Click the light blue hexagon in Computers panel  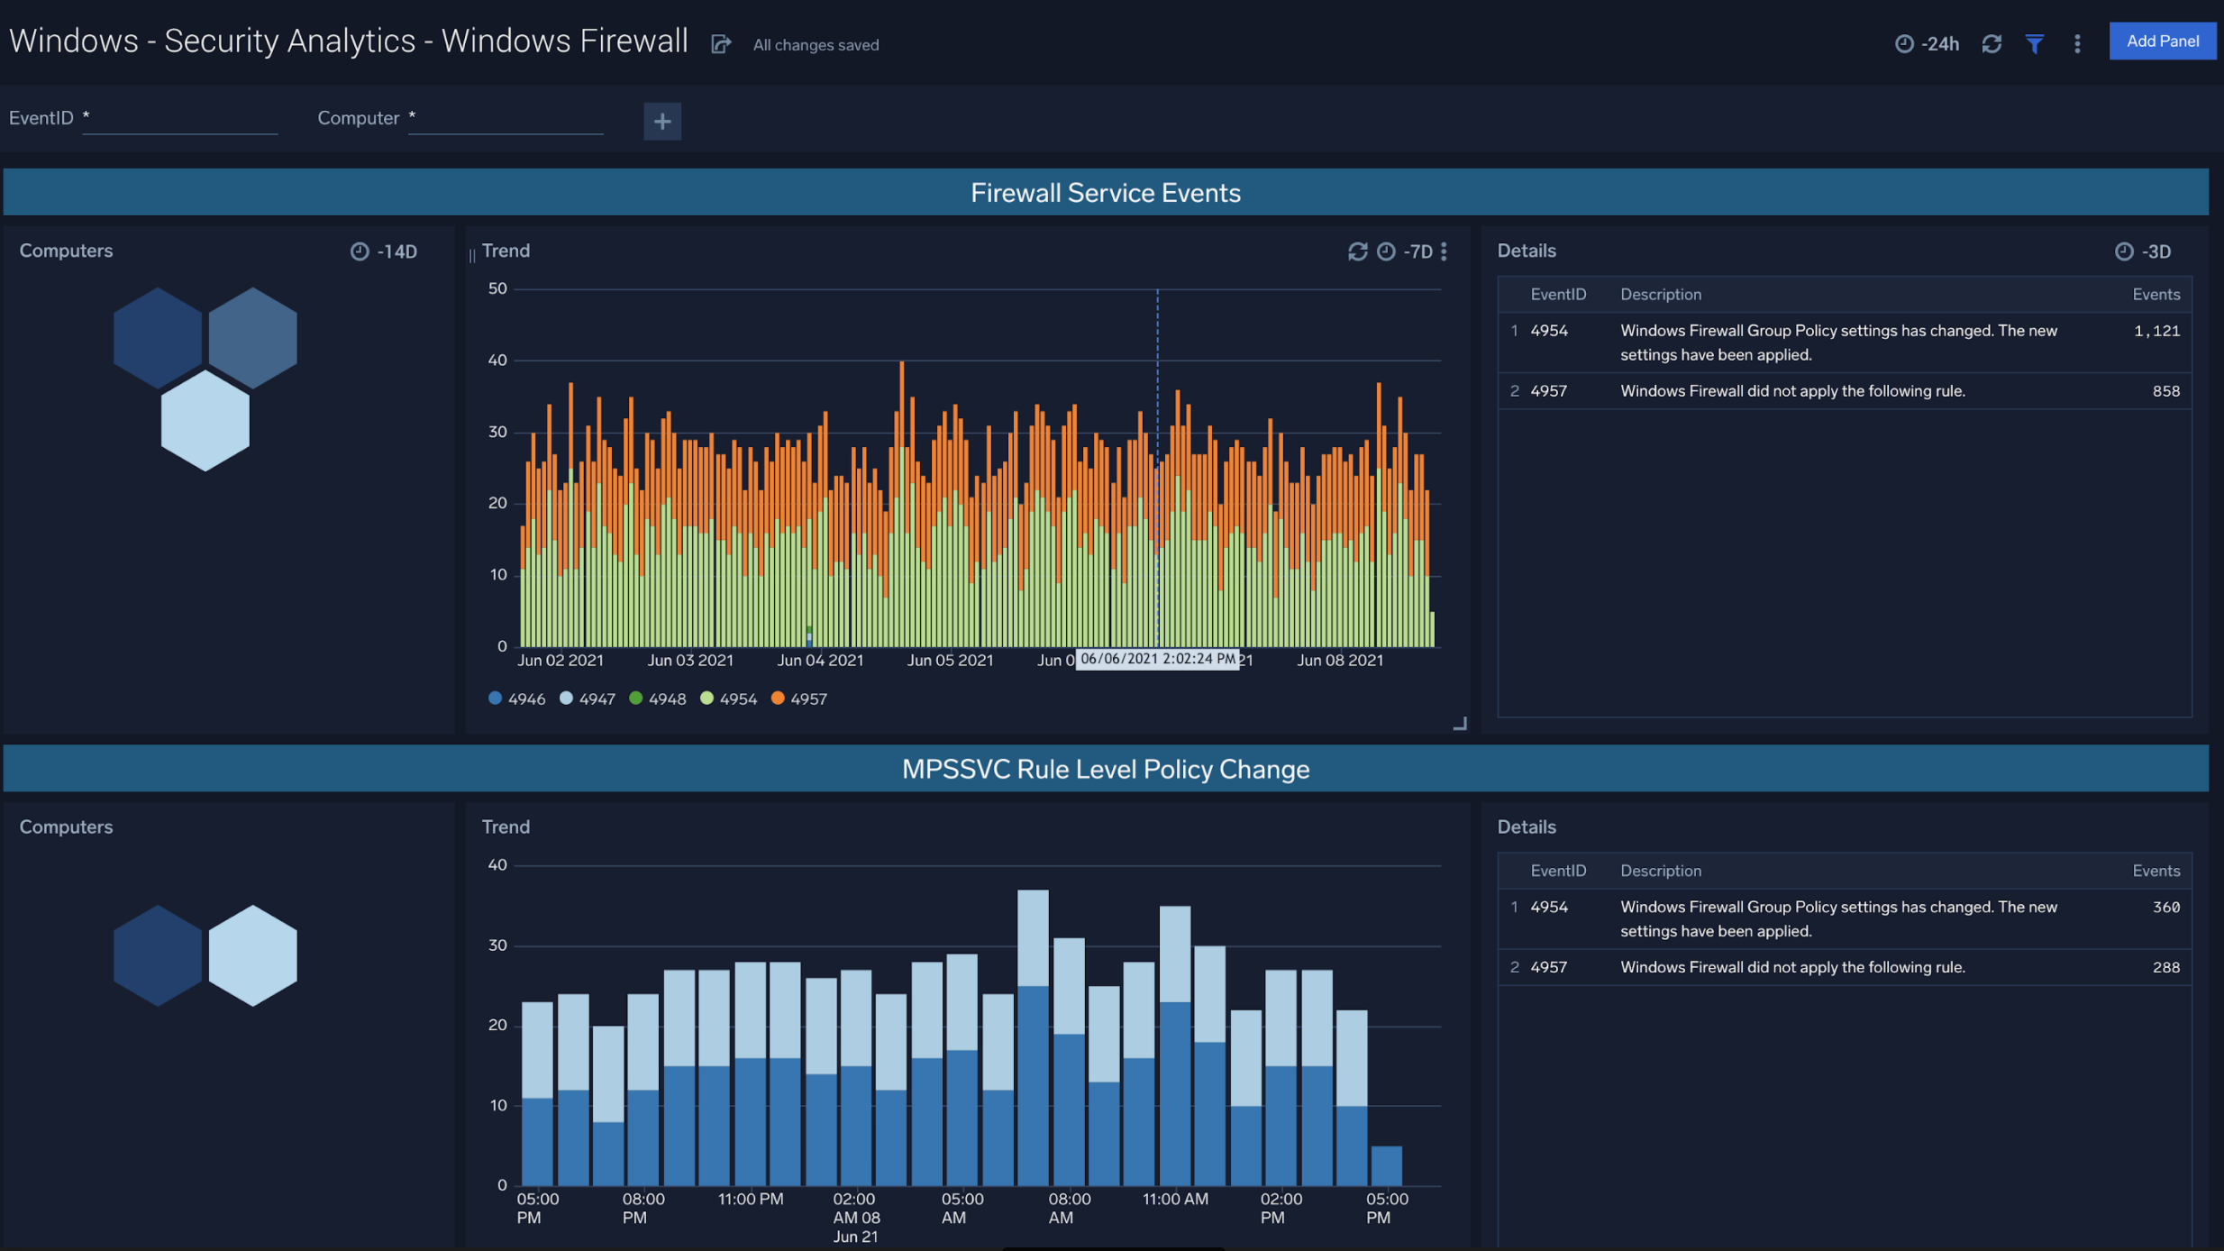205,419
